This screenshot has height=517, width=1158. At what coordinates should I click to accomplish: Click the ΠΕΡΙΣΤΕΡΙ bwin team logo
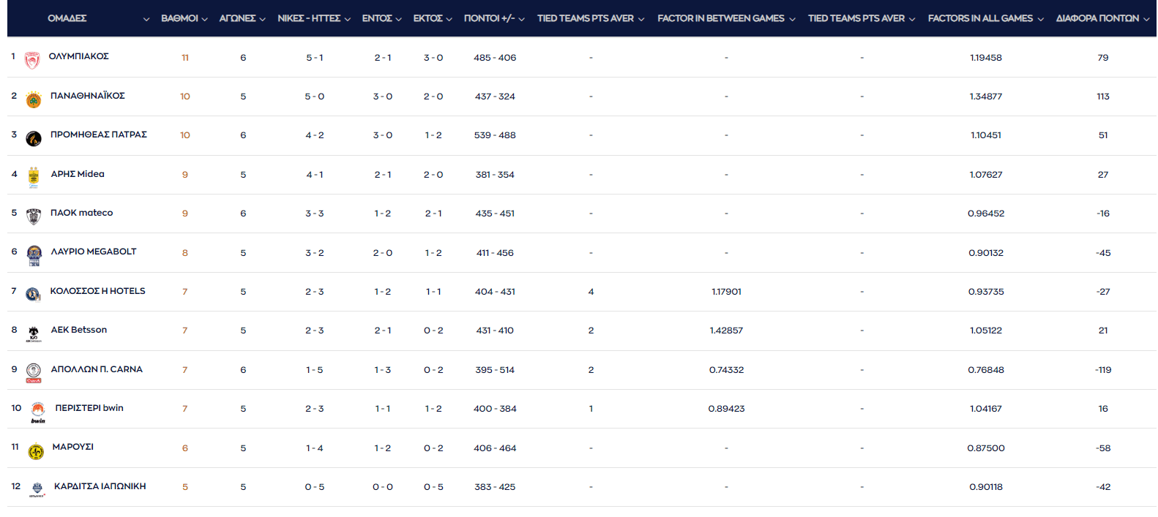38,412
